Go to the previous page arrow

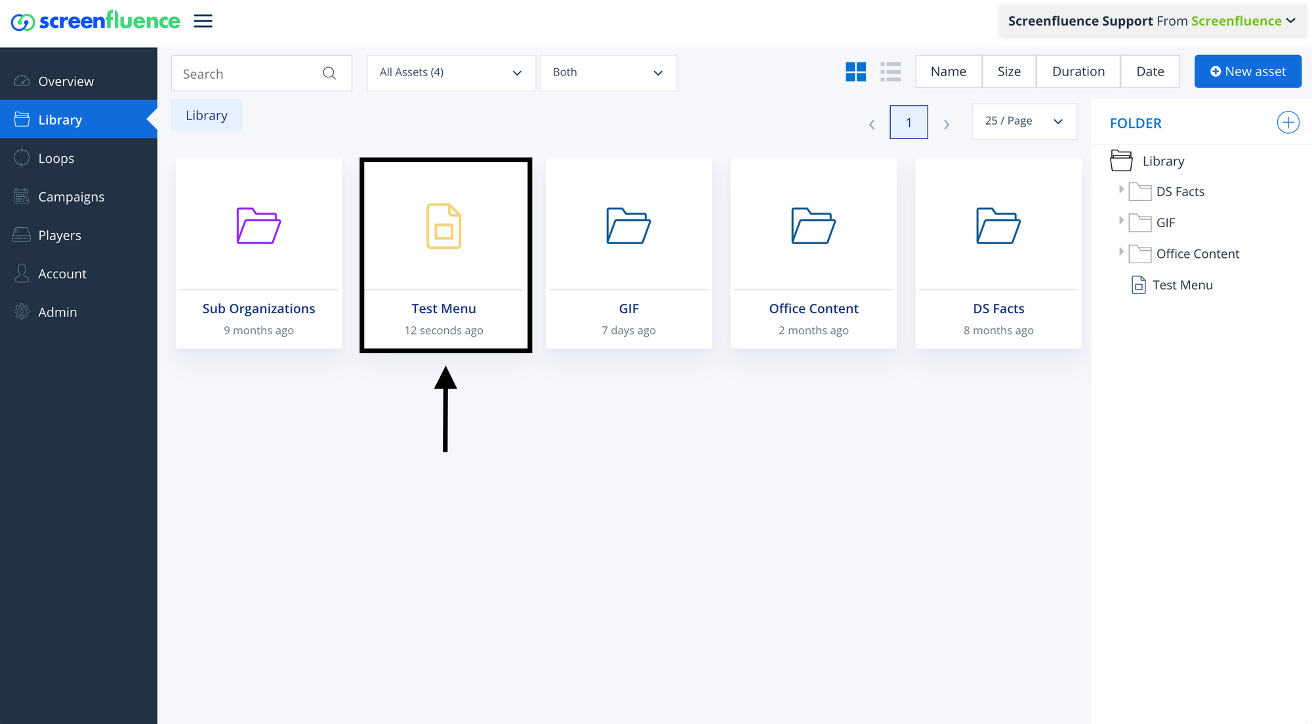[872, 123]
